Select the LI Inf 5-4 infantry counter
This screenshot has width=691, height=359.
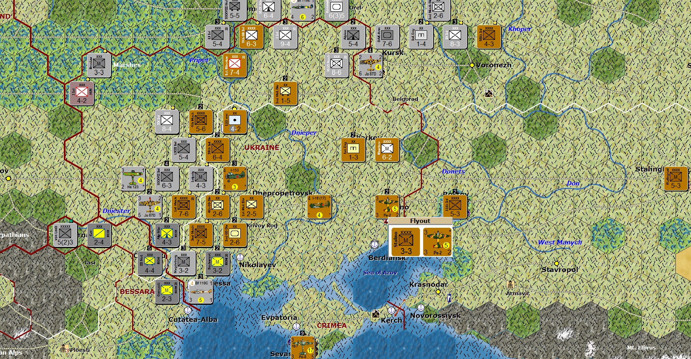pyautogui.click(x=218, y=37)
